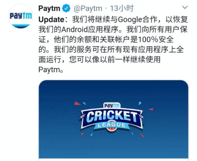197x161 pixels.
Task: Visit the @Paytm handle link
Action: pos(88,9)
